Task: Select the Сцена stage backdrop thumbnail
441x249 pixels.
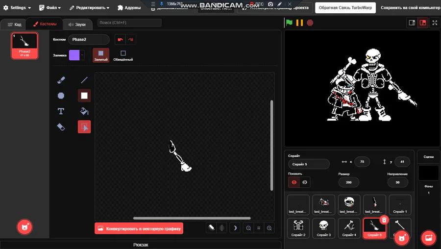Action: (429, 173)
